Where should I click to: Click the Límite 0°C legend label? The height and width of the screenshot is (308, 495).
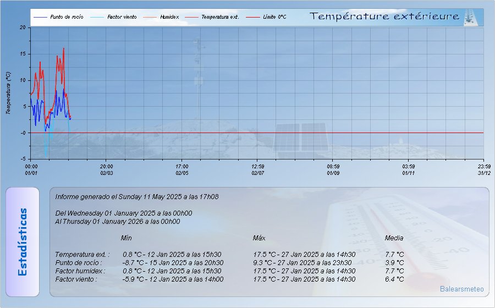[274, 17]
